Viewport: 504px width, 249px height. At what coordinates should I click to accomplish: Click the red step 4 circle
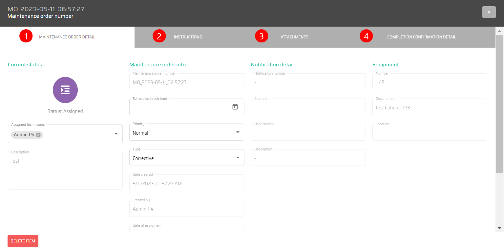366,36
